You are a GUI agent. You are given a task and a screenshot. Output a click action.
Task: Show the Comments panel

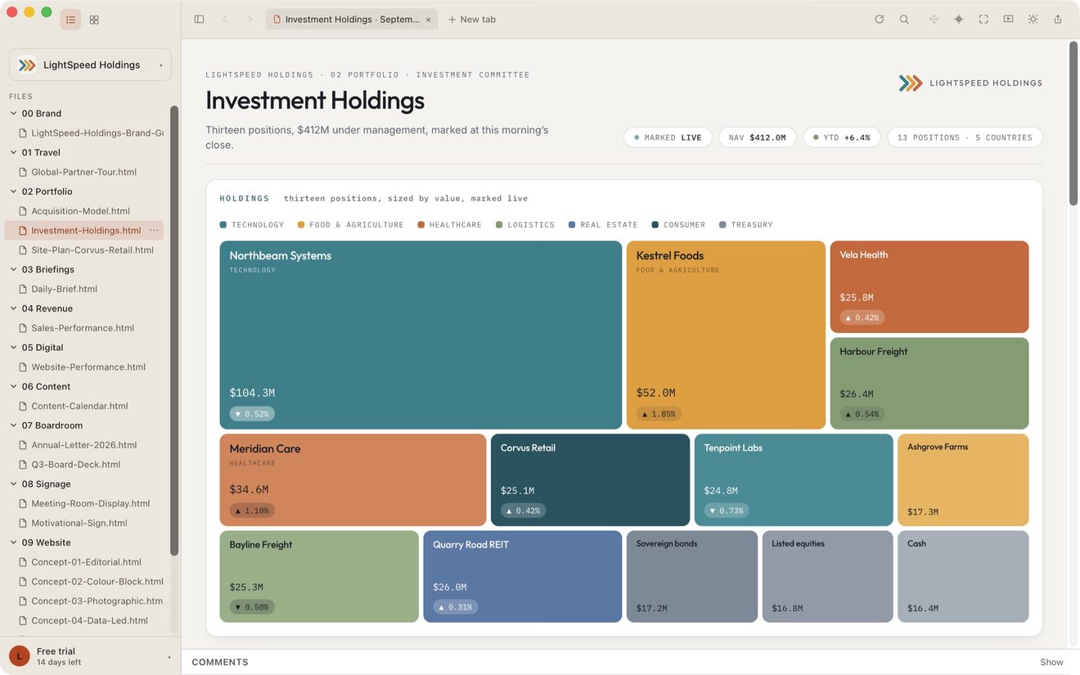pyautogui.click(x=1051, y=662)
